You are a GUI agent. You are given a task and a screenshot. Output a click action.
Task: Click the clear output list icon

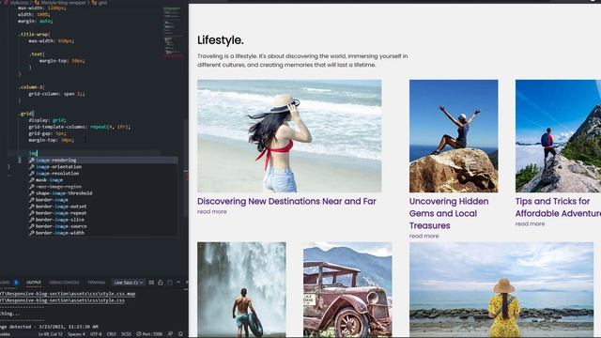click(x=151, y=283)
